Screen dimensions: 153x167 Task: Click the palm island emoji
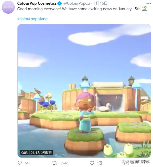(x=144, y=9)
